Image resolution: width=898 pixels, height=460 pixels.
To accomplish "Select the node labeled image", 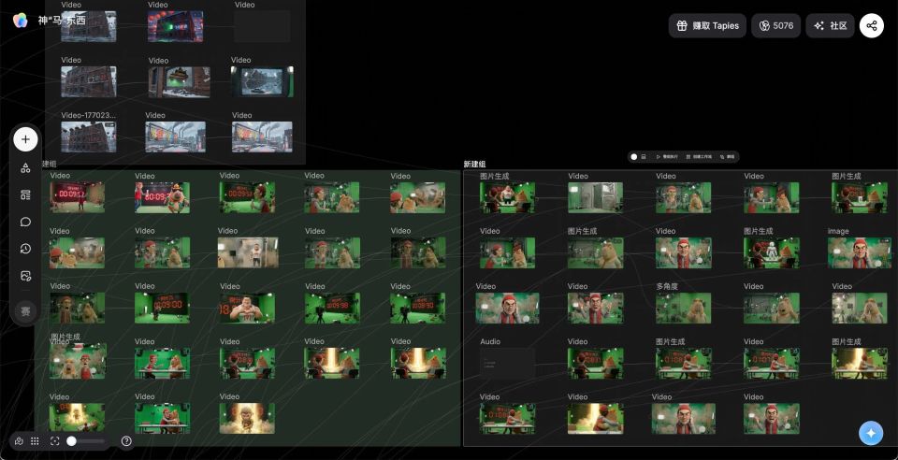I will point(859,252).
